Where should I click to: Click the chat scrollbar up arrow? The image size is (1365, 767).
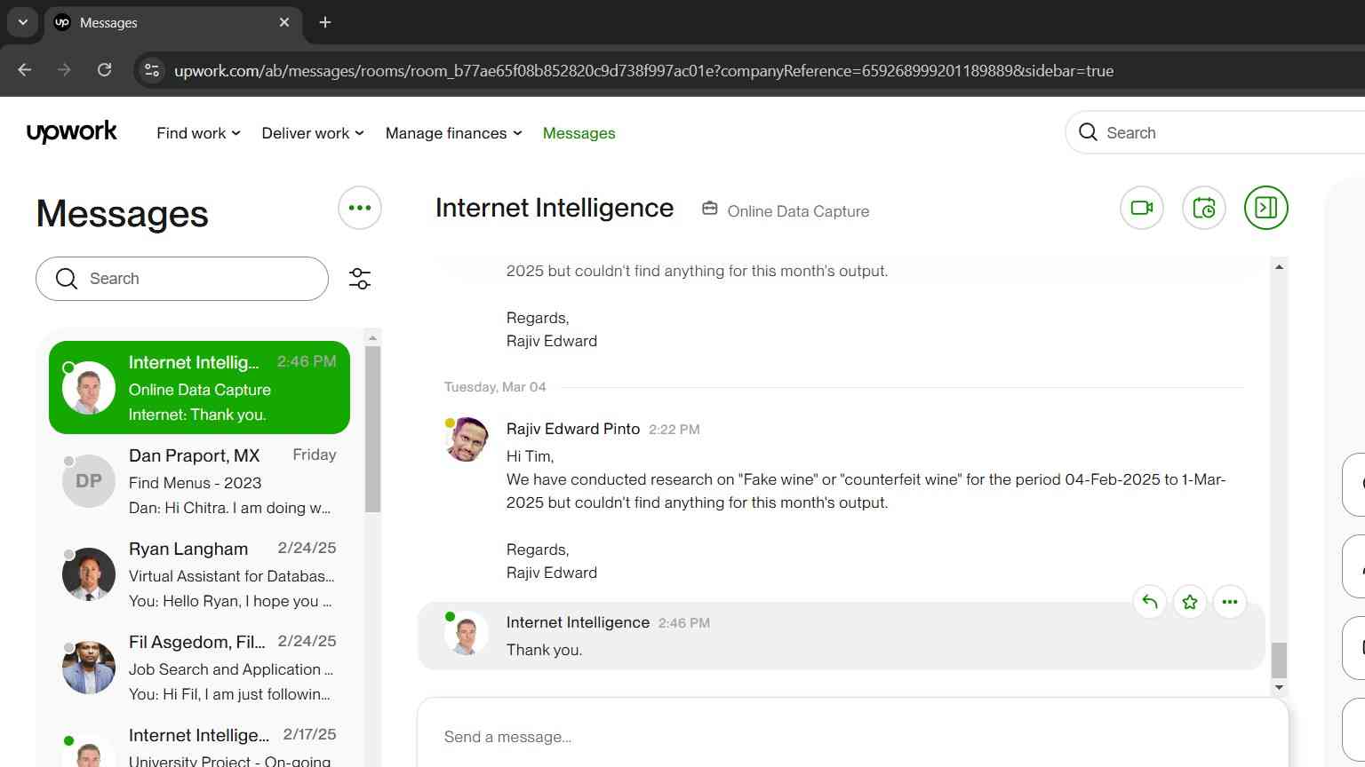pyautogui.click(x=1279, y=266)
